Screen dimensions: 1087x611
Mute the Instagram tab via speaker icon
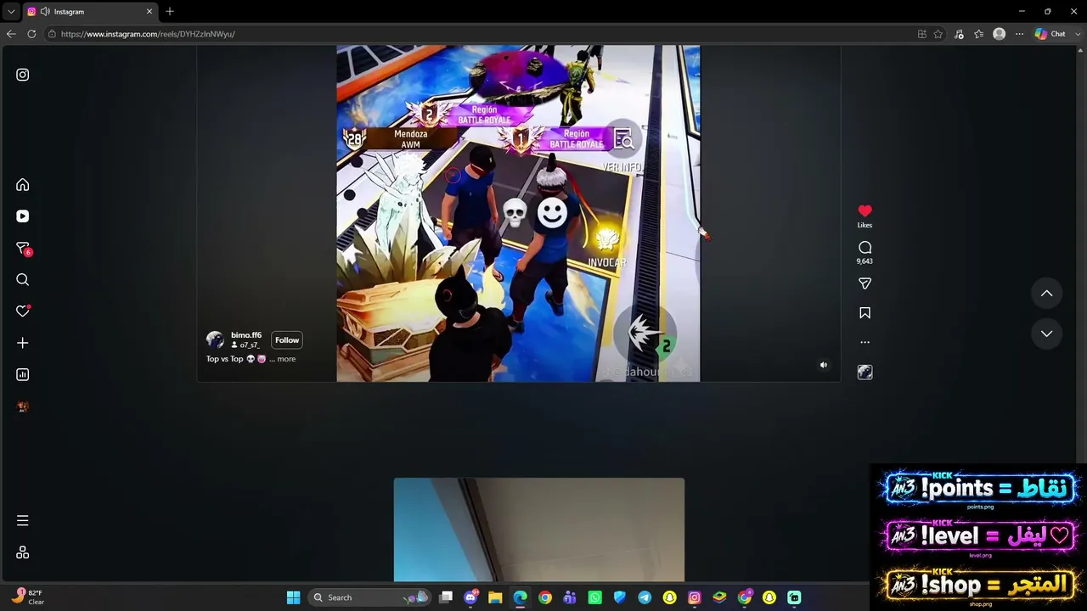pos(44,12)
